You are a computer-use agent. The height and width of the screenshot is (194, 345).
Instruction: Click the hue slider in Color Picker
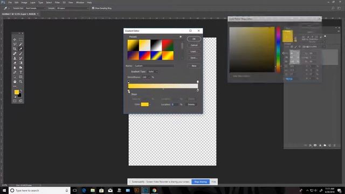click(x=278, y=50)
